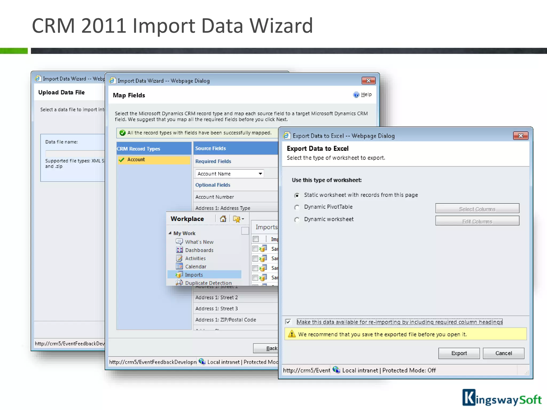Click the Account Number source field
This screenshot has height=410, width=547.
[x=214, y=197]
